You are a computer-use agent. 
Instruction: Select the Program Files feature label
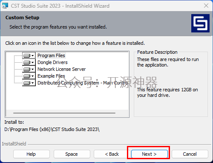tap(51, 55)
